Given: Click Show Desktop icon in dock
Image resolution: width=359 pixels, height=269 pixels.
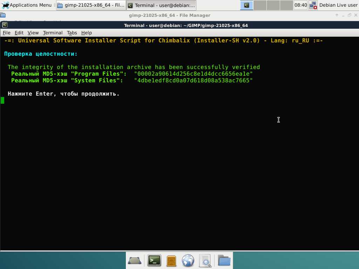Looking at the screenshot, I should click(135, 261).
